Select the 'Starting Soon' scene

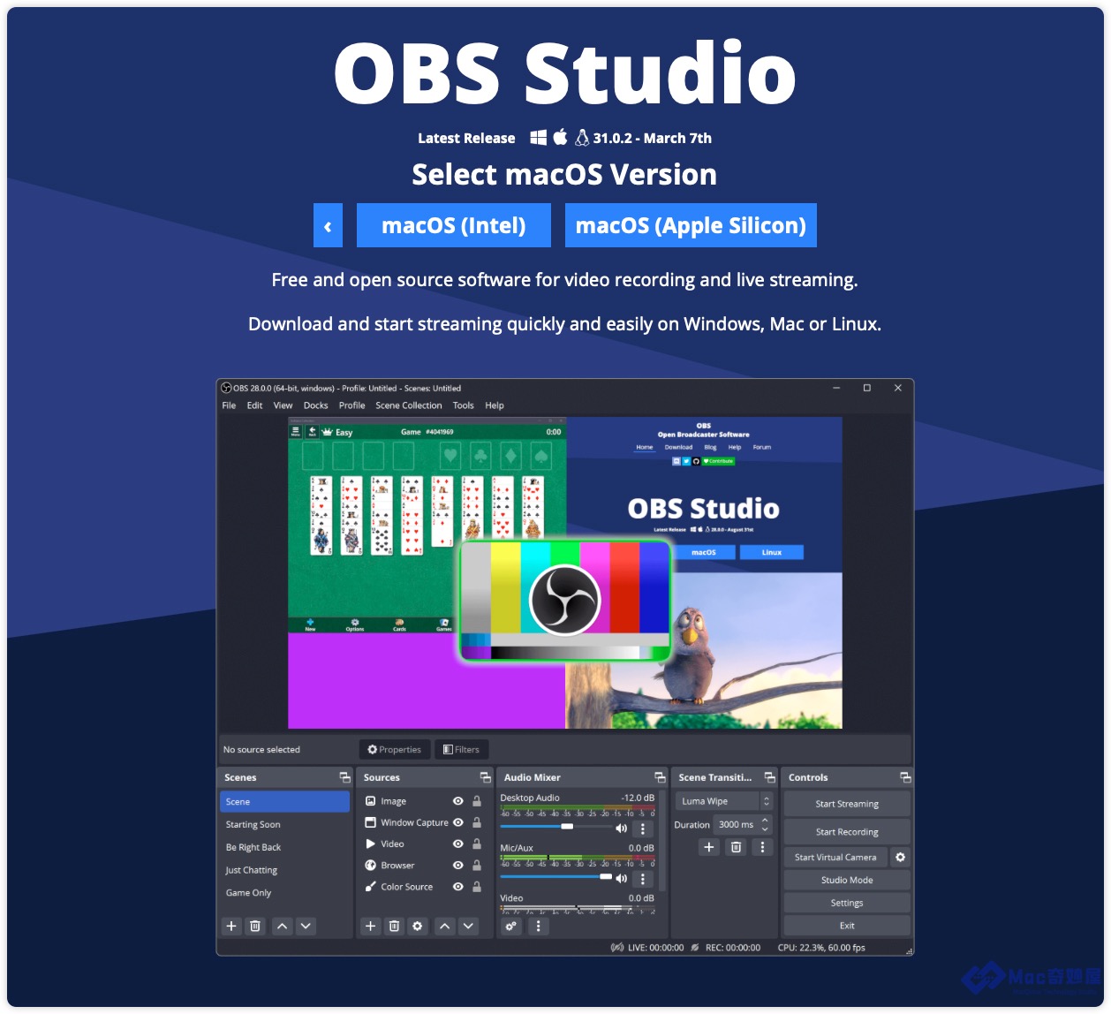pyautogui.click(x=284, y=825)
